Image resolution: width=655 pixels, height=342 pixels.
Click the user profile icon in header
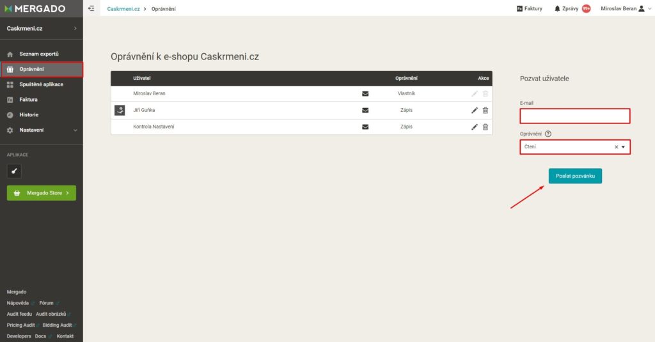coord(642,8)
